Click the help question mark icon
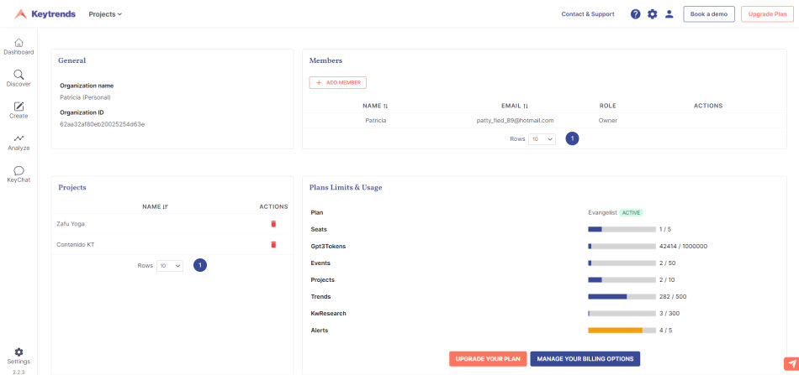The image size is (799, 375). point(636,14)
